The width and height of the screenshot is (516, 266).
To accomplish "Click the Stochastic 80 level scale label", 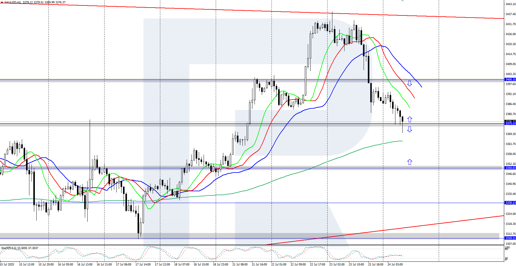I will (506, 249).
